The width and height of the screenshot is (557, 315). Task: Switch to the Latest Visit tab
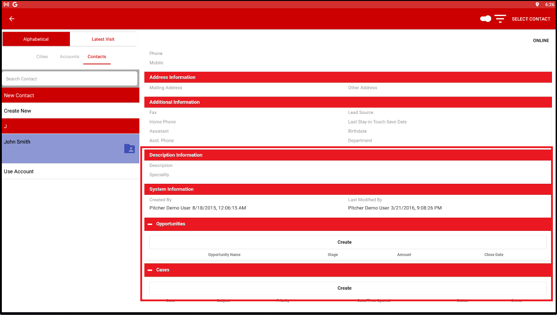103,39
